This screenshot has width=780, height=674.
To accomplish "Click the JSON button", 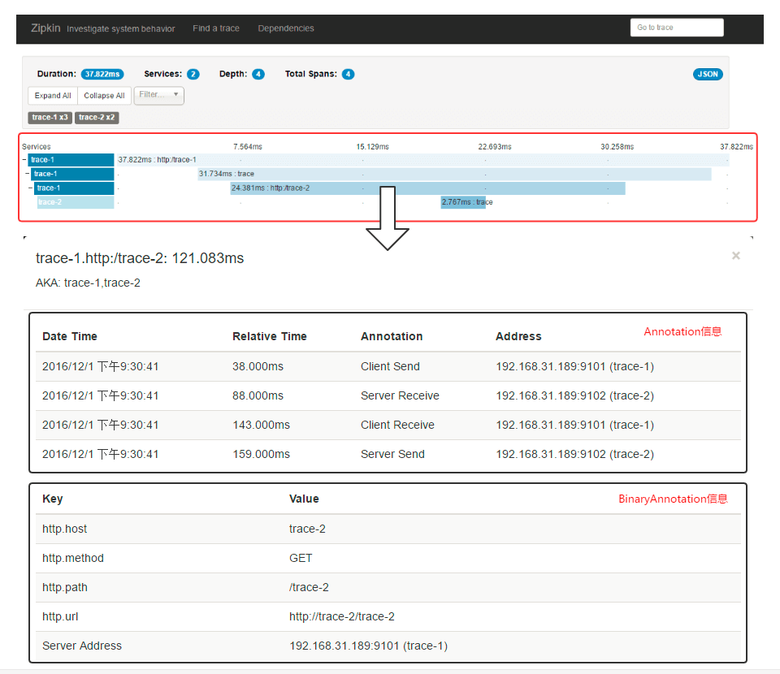I will (708, 74).
